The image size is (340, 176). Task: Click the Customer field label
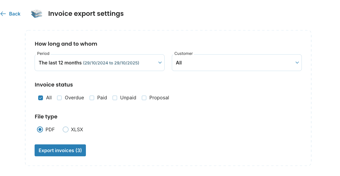point(183,53)
